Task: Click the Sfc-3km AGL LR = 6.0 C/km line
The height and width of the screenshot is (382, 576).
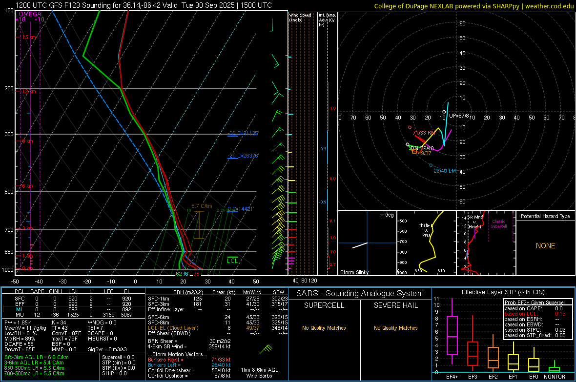Action: click(x=37, y=357)
